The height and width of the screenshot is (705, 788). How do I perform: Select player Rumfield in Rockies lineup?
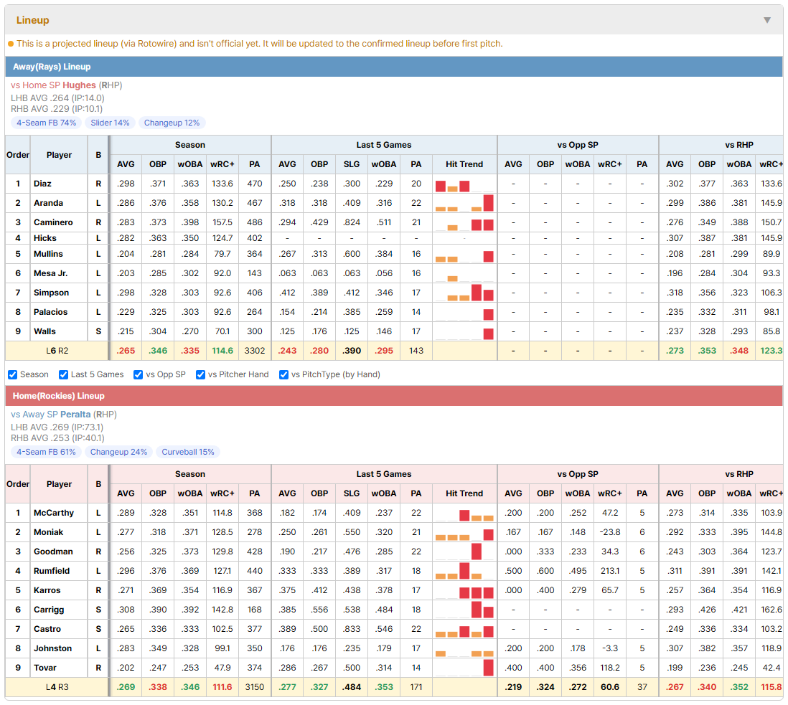(x=52, y=572)
